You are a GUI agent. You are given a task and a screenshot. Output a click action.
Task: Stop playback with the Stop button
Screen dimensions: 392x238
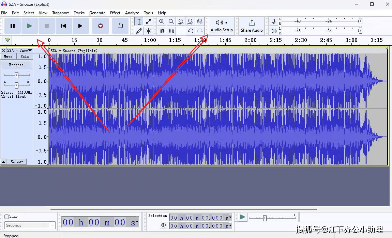click(46, 26)
